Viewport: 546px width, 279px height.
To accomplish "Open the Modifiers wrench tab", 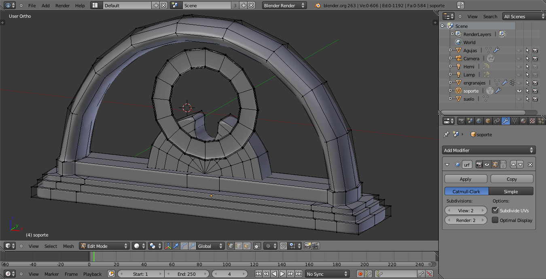I will point(506,121).
